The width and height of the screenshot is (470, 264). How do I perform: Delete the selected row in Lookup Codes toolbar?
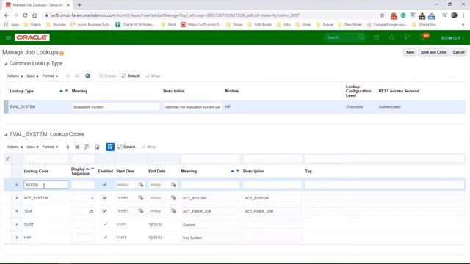(77, 147)
